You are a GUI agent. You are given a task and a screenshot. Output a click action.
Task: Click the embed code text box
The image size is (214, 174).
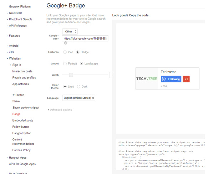tap(160, 154)
